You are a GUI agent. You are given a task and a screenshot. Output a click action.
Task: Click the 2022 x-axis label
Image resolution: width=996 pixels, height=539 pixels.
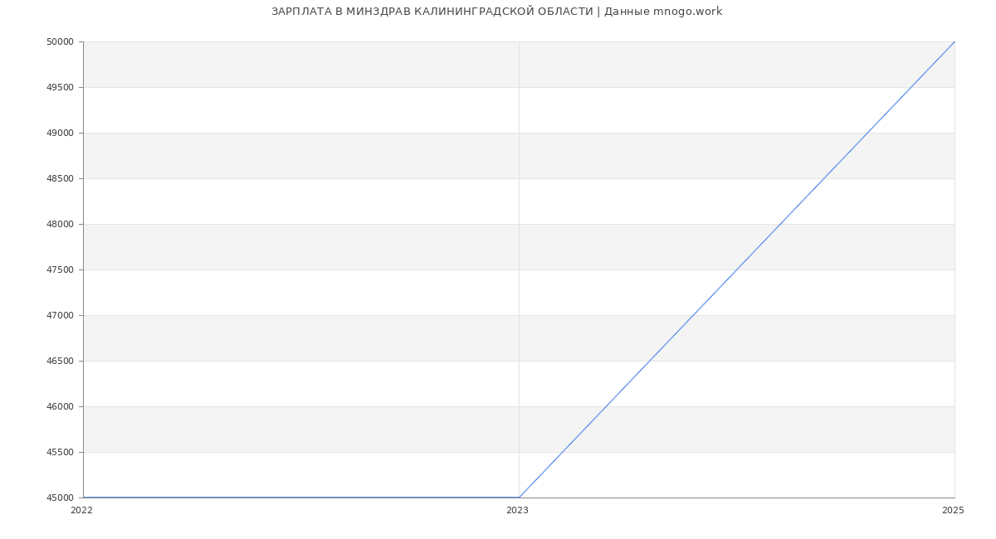pos(81,511)
